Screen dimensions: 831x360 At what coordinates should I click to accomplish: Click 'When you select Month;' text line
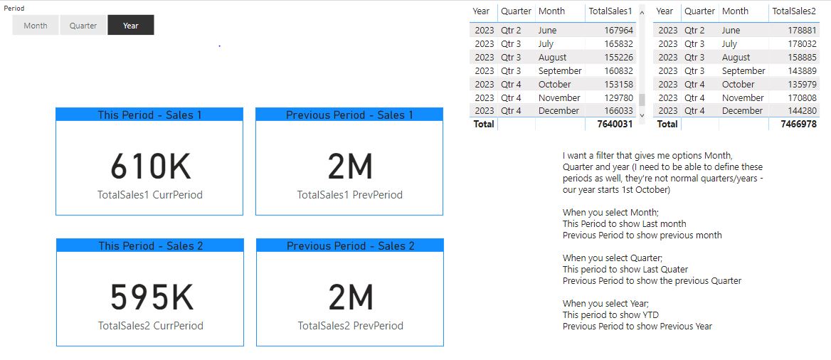click(x=610, y=212)
